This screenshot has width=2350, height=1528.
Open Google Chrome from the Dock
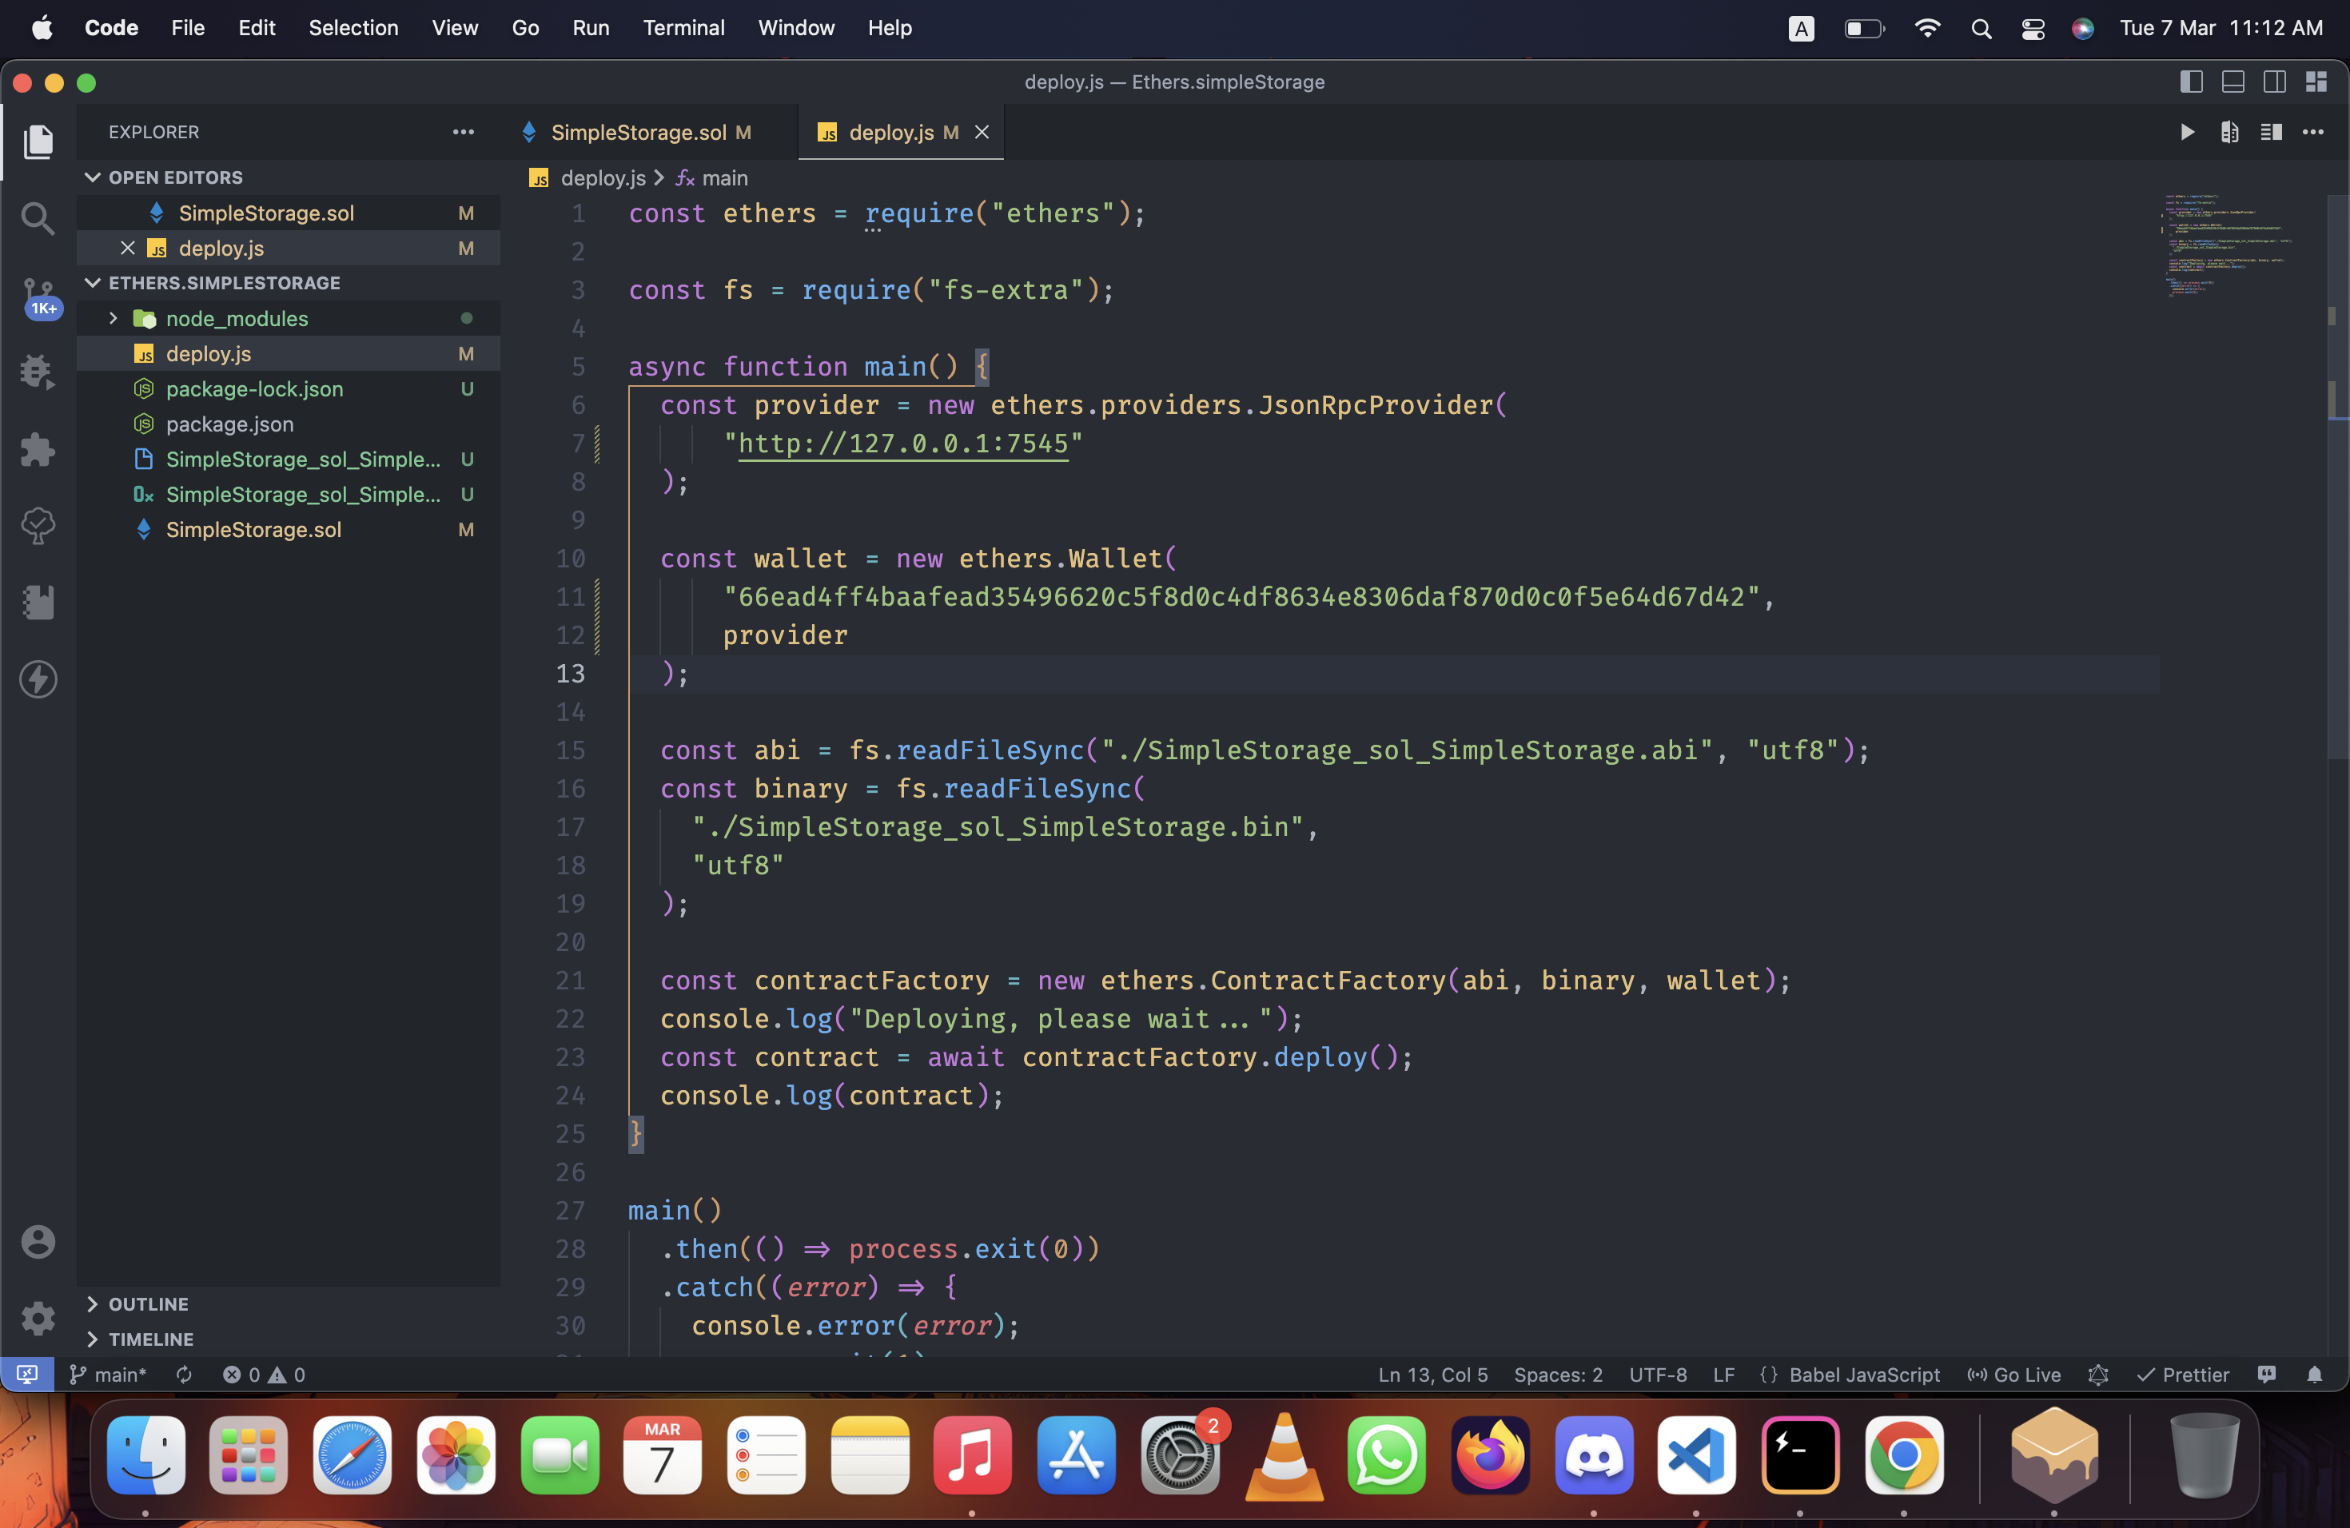(1904, 1455)
